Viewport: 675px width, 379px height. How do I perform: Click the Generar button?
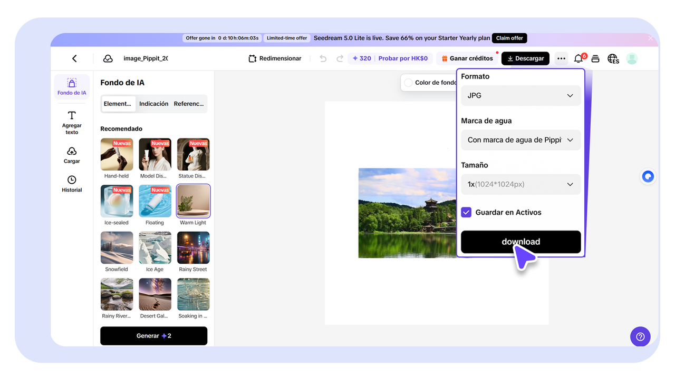pos(154,336)
